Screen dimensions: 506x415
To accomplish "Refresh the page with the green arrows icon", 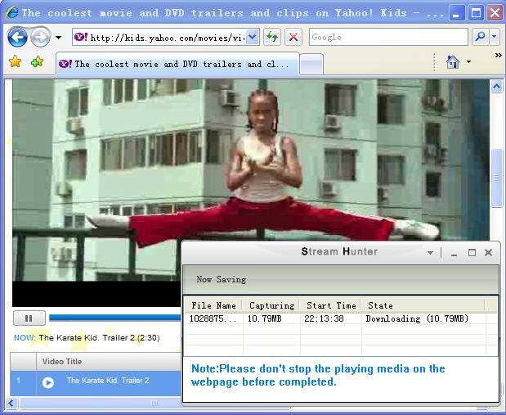I will pyautogui.click(x=272, y=37).
